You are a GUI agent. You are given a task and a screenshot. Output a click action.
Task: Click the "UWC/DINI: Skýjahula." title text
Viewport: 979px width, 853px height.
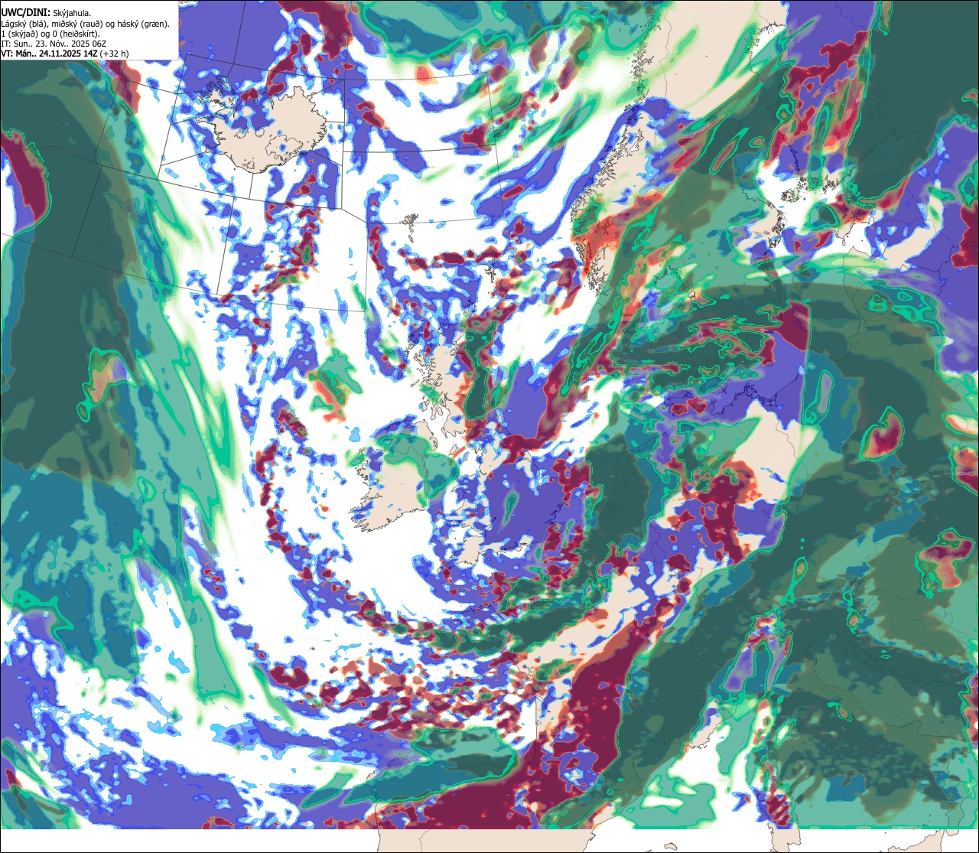click(46, 13)
